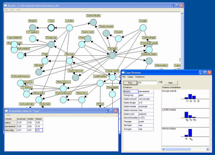Select the Resectabel node circle
215x155 pixels.
click(112, 94)
